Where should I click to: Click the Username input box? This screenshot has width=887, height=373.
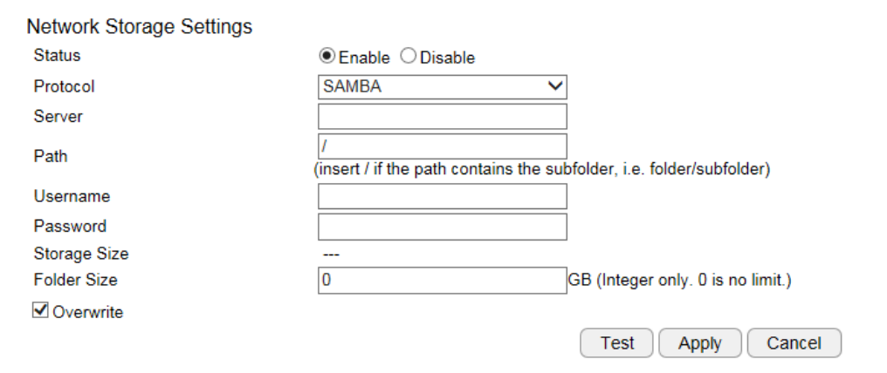click(442, 197)
